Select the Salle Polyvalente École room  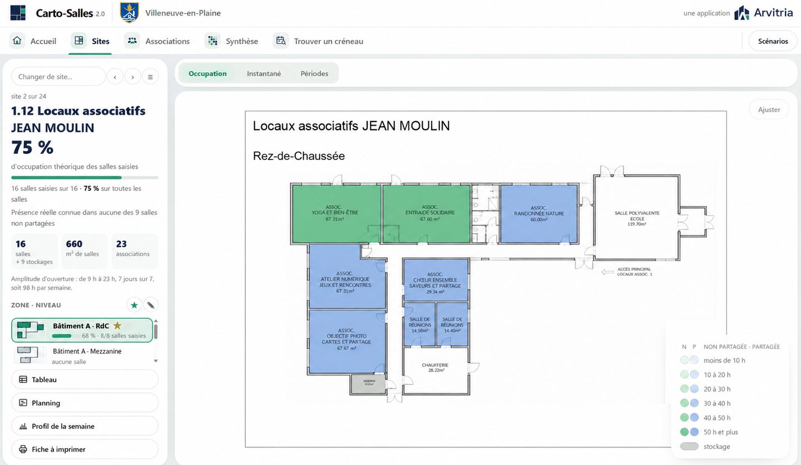(637, 218)
